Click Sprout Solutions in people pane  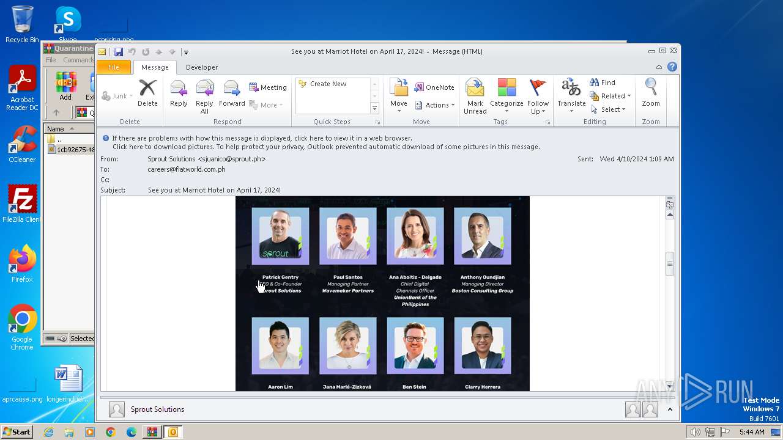tap(157, 409)
